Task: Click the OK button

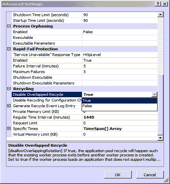Action: pos(118,175)
